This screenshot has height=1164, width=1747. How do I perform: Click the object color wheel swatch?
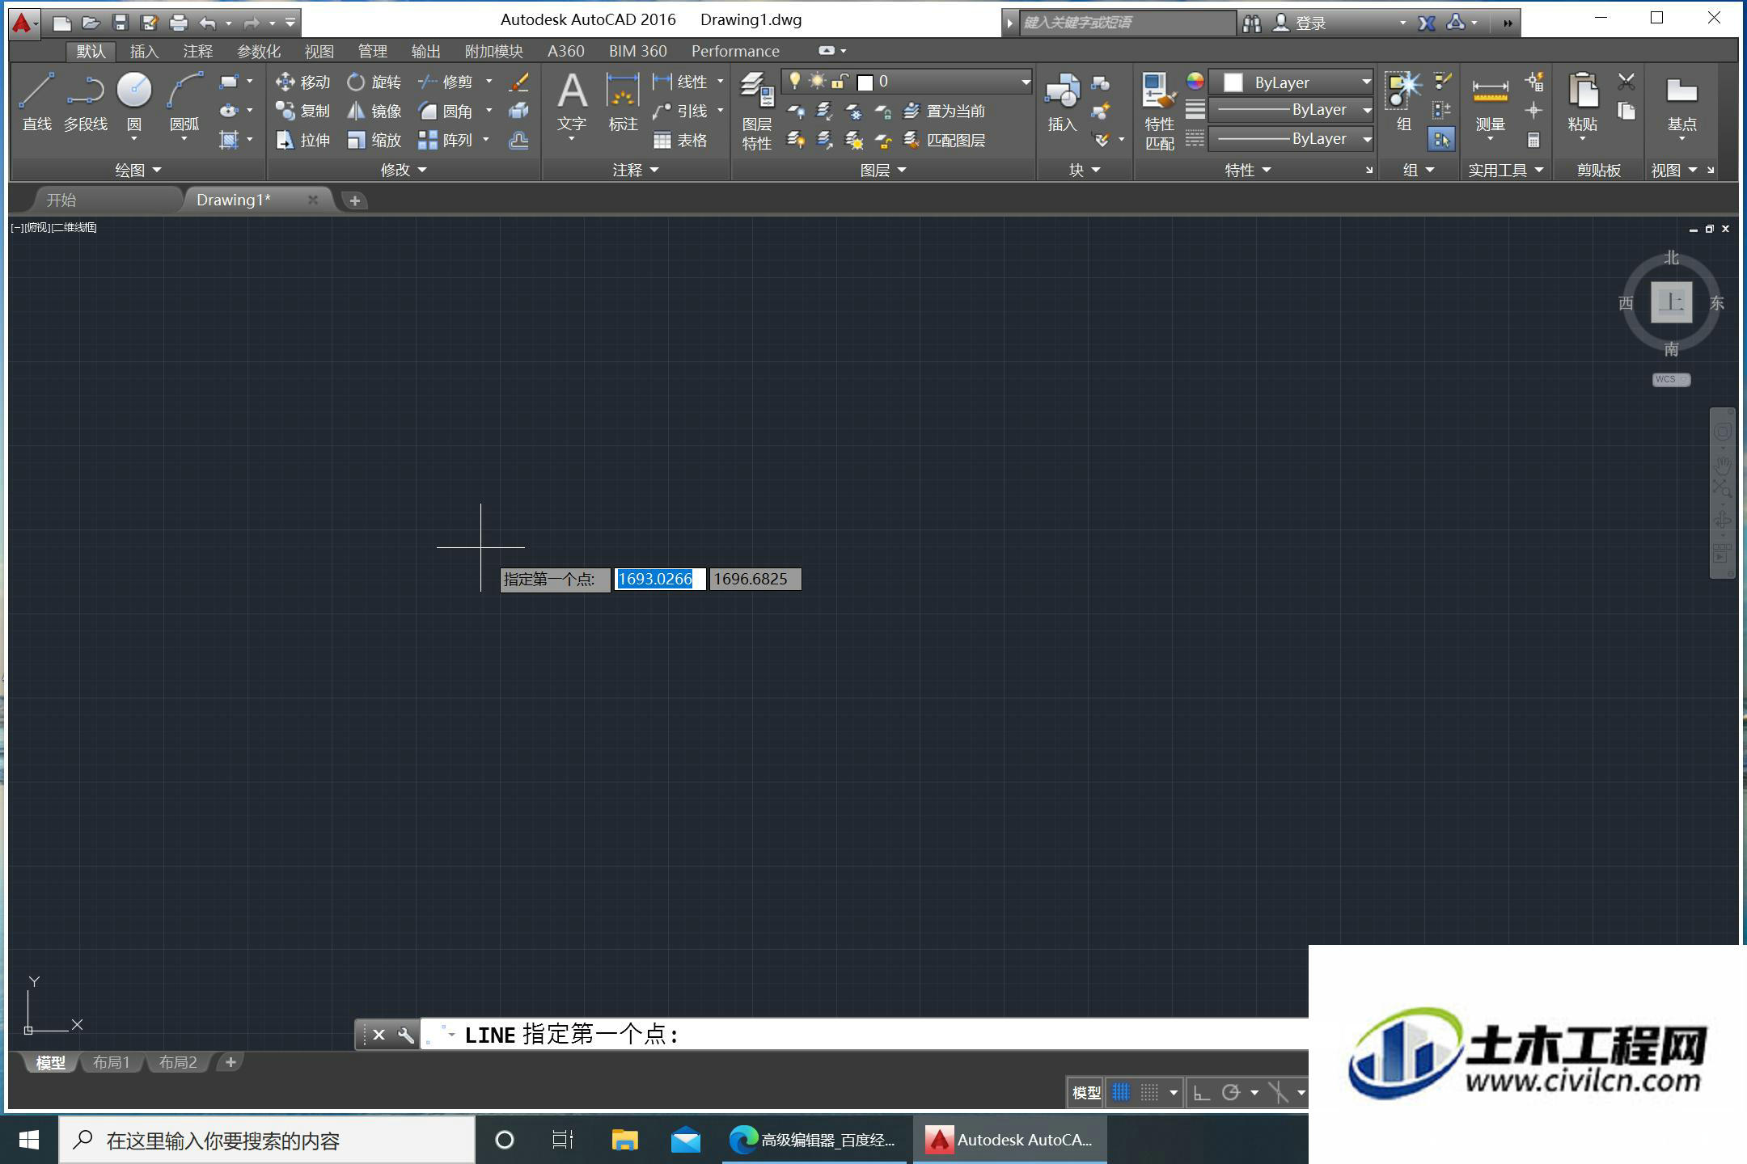(x=1195, y=81)
